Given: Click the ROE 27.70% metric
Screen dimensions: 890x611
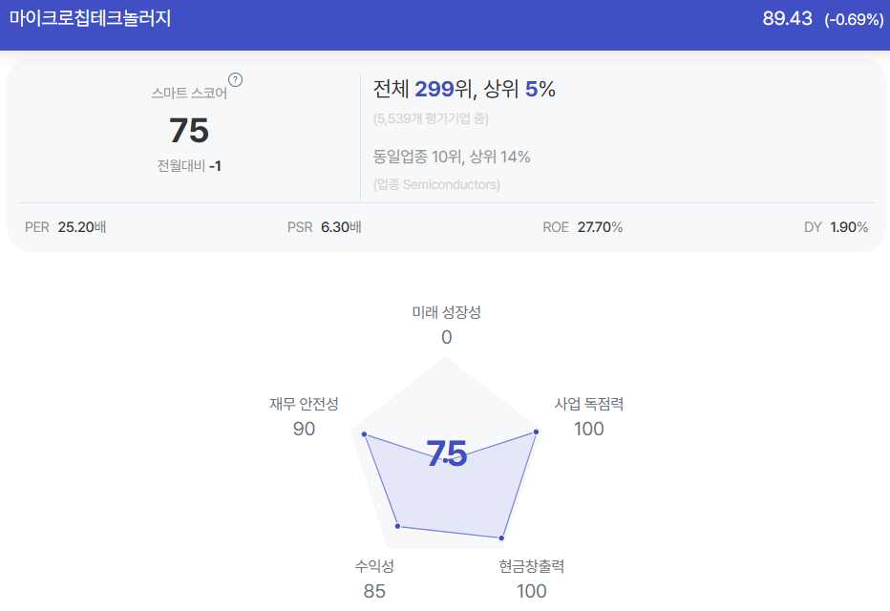Looking at the screenshot, I should coord(583,227).
